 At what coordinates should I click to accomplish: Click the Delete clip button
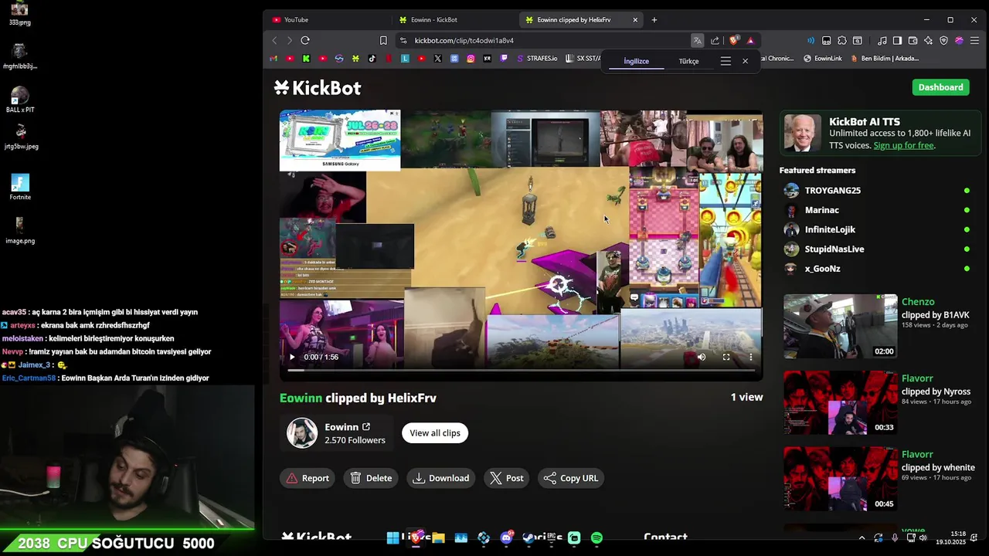click(372, 478)
